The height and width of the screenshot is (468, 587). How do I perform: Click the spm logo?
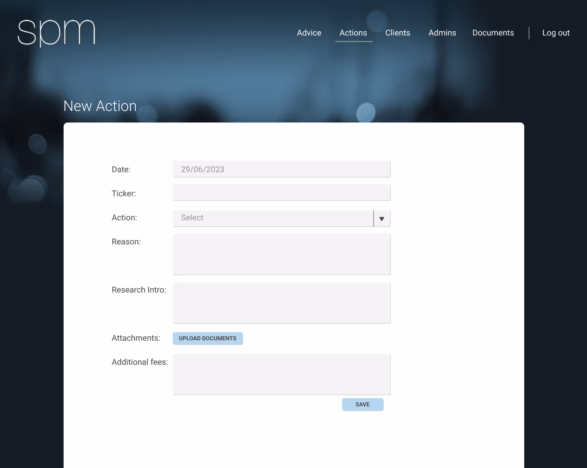coord(57,33)
